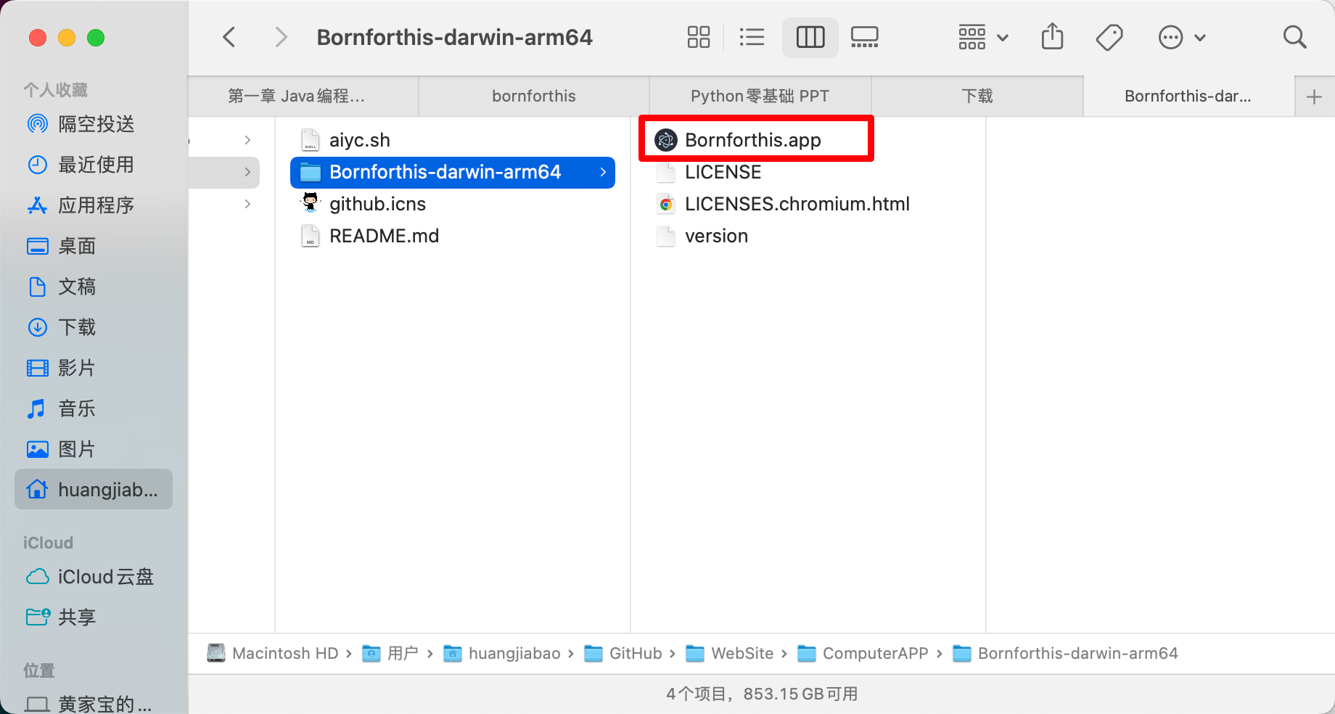The image size is (1335, 714).
Task: Open 音乐 in the sidebar
Action: 94,409
